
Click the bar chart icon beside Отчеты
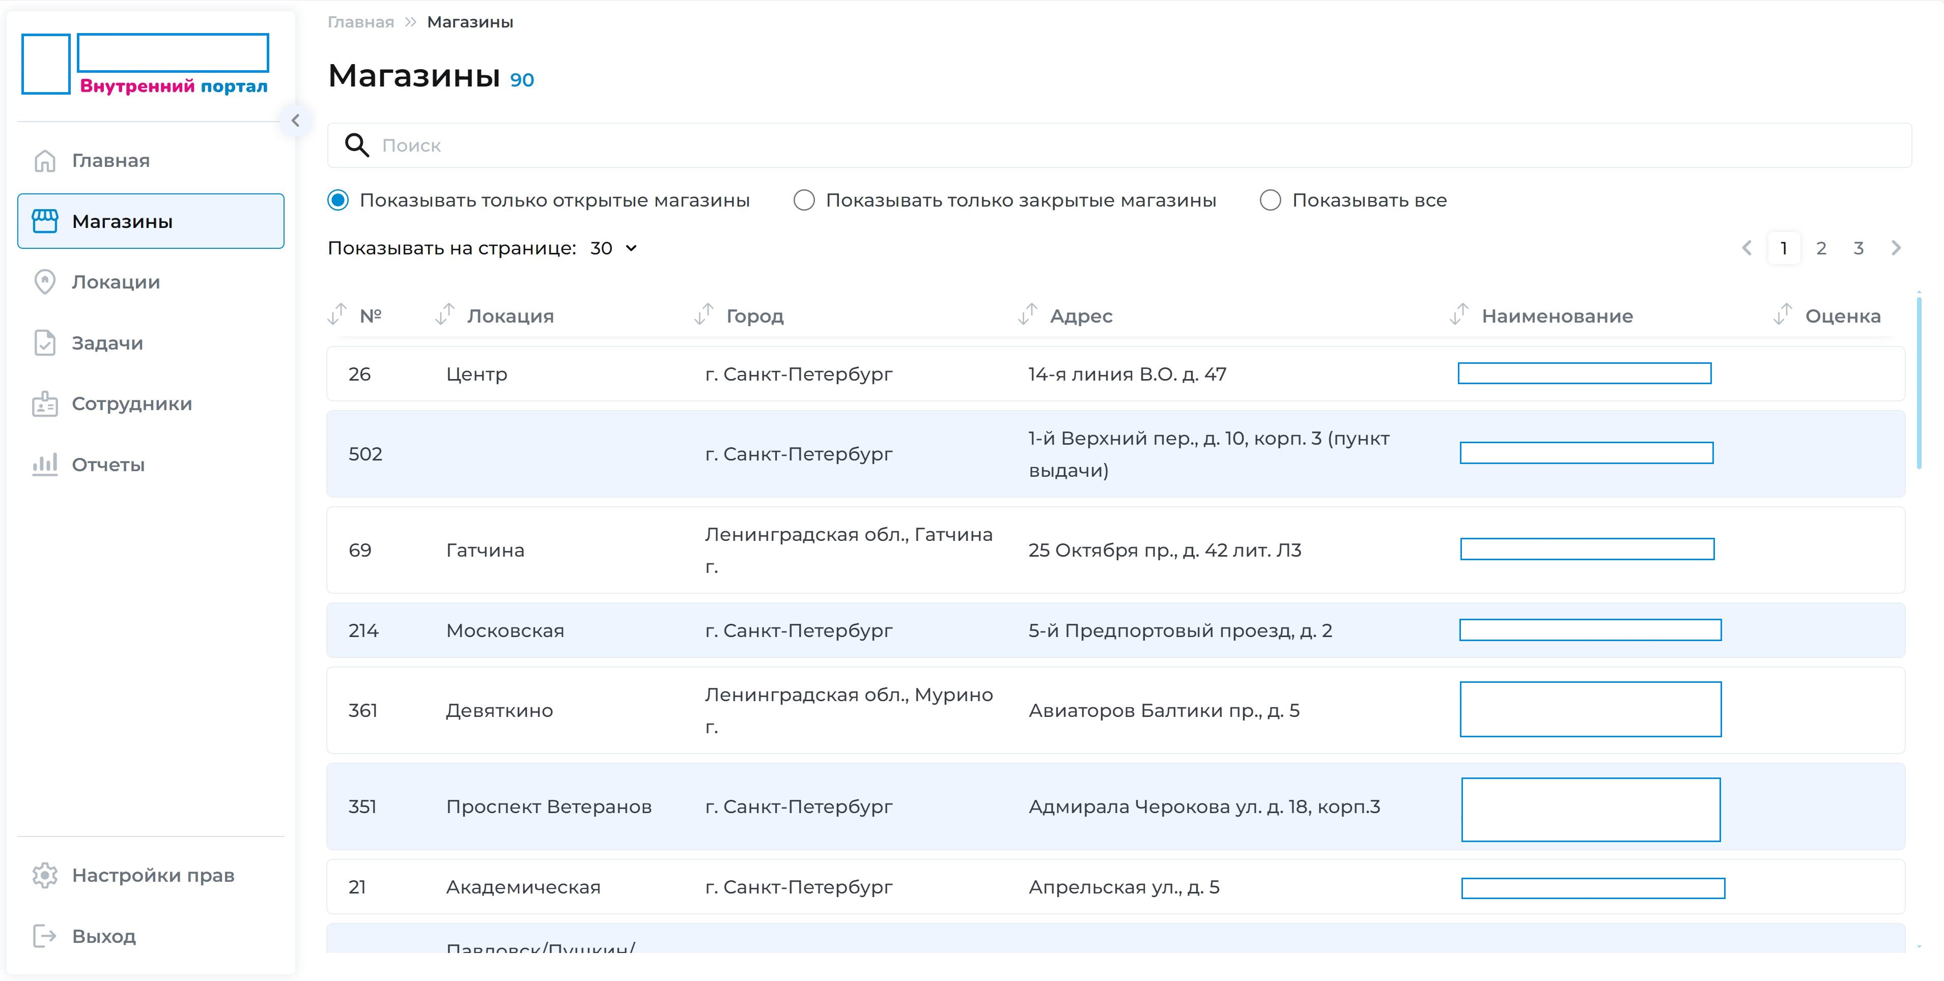coord(44,464)
